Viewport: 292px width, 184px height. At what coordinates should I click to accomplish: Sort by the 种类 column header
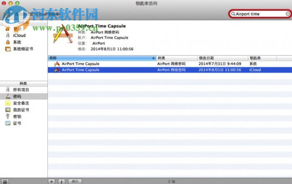tap(177, 58)
